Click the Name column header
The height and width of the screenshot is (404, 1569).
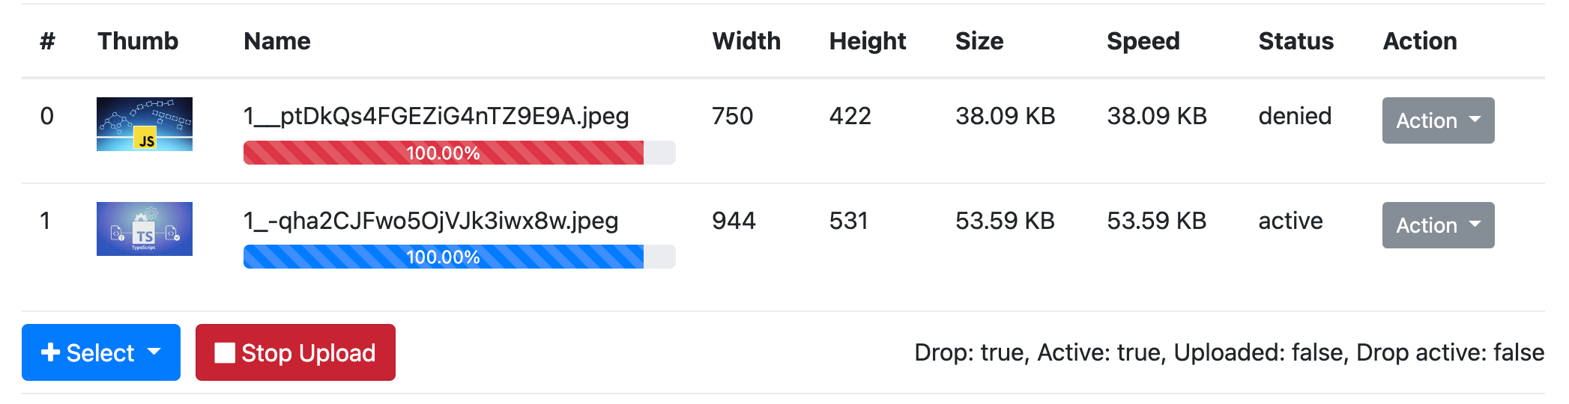pyautogui.click(x=277, y=41)
